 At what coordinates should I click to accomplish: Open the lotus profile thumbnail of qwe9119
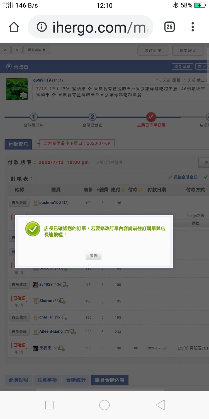(17, 89)
